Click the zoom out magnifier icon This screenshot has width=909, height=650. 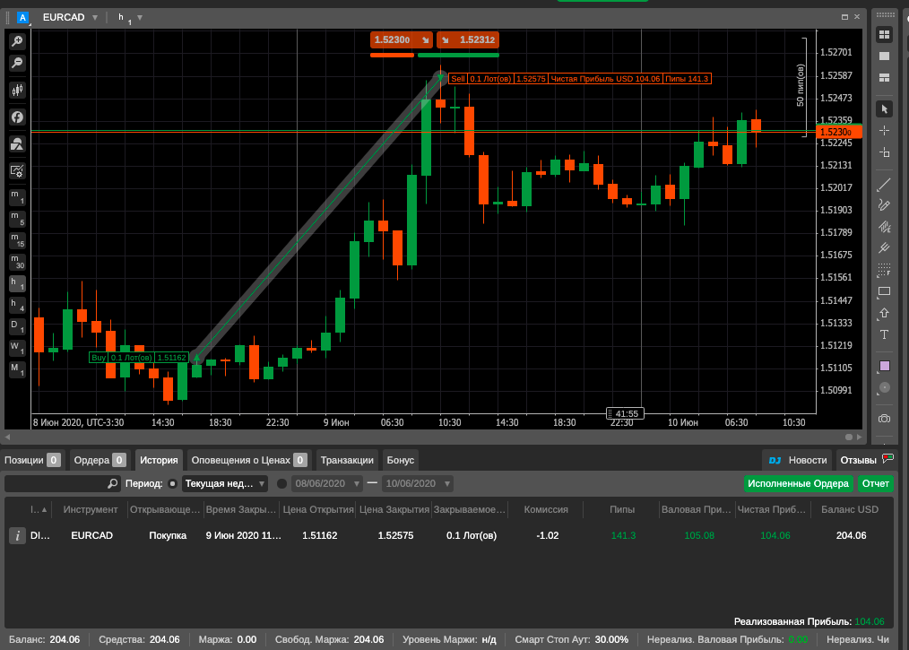point(17,63)
